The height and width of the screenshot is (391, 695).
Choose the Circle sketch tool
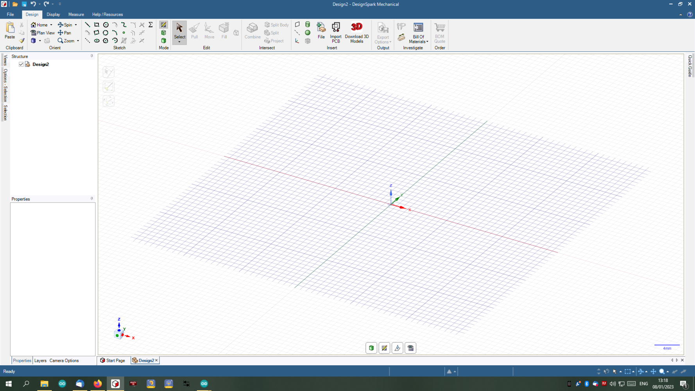(106, 25)
